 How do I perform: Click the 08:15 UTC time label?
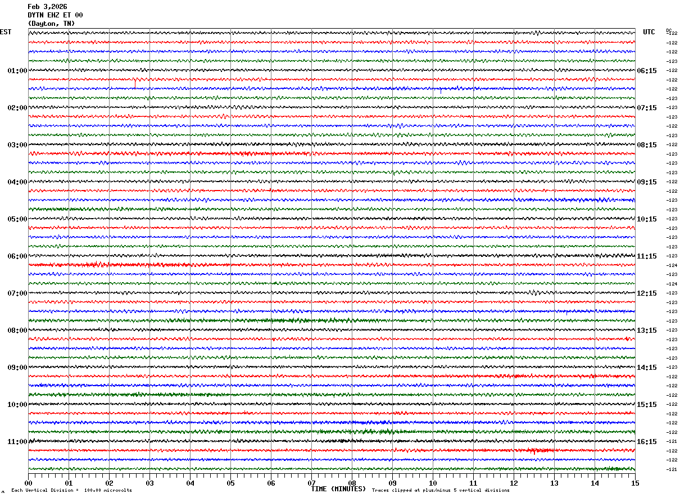pos(647,145)
